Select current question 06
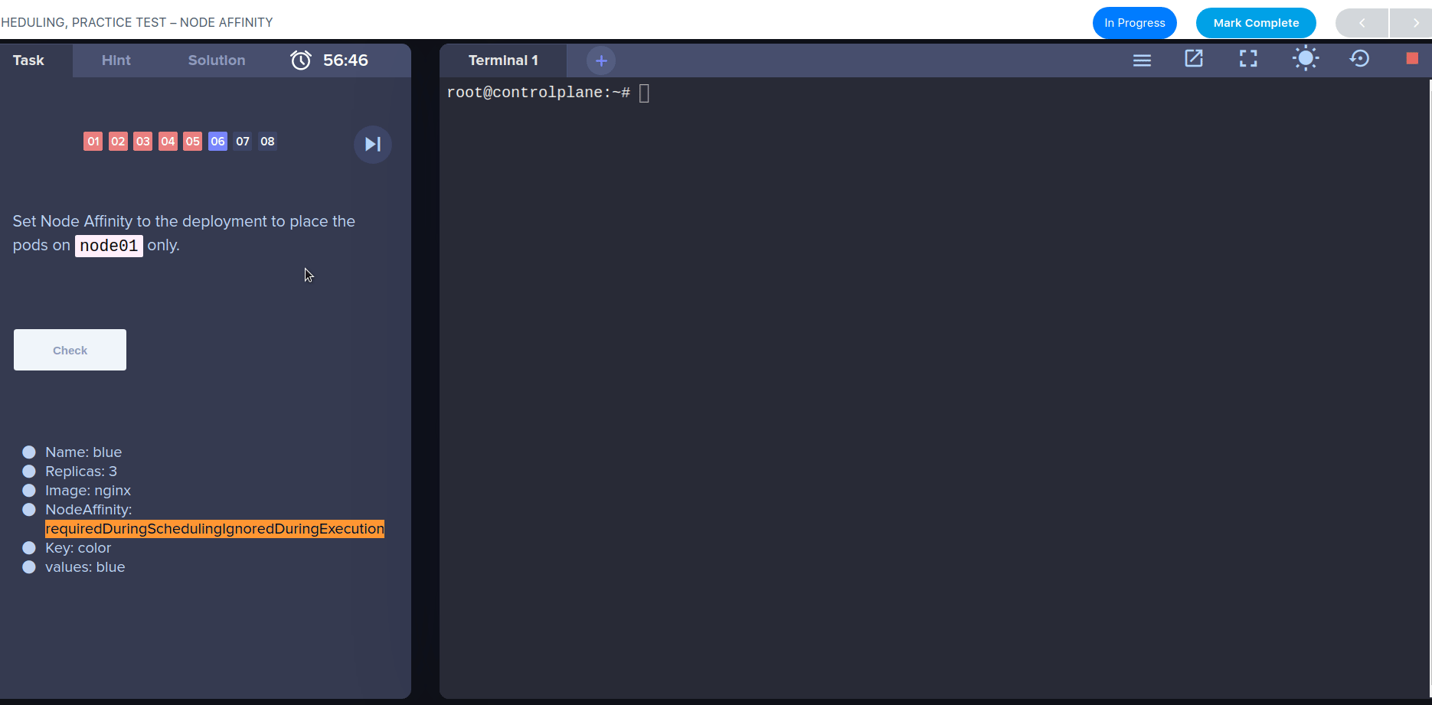 click(217, 141)
